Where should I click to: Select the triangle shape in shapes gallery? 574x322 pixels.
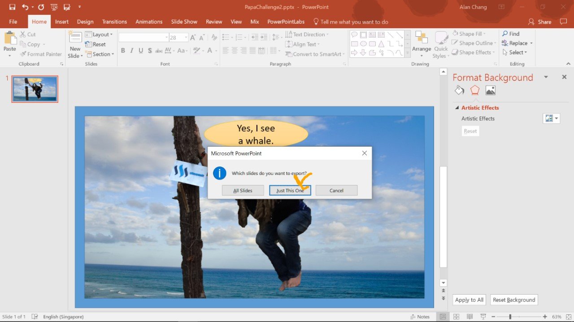(x=381, y=44)
